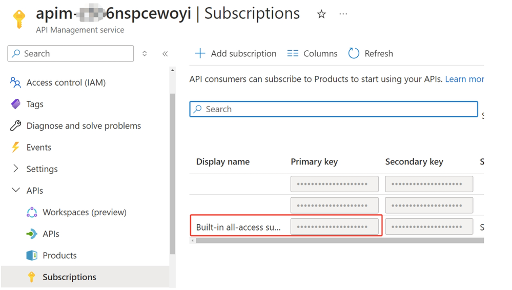The image size is (512, 290).
Task: Click the horizontal table scrollbar
Action: coord(340,240)
